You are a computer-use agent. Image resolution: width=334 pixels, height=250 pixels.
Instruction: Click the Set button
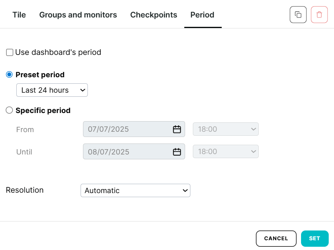[314, 239]
